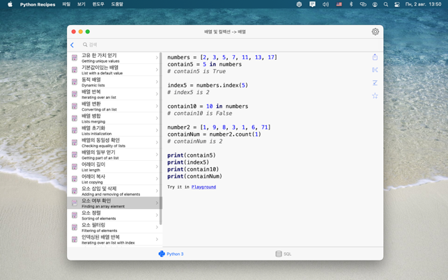Click the Python 3 logo icon

pos(162,254)
